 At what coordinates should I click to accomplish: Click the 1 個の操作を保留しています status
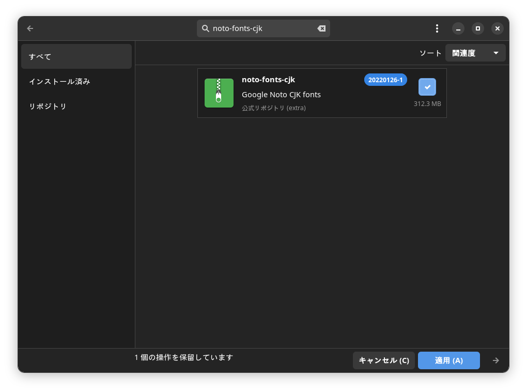coord(183,357)
